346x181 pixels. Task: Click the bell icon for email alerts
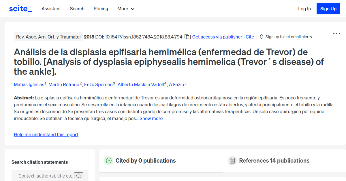click(261, 37)
